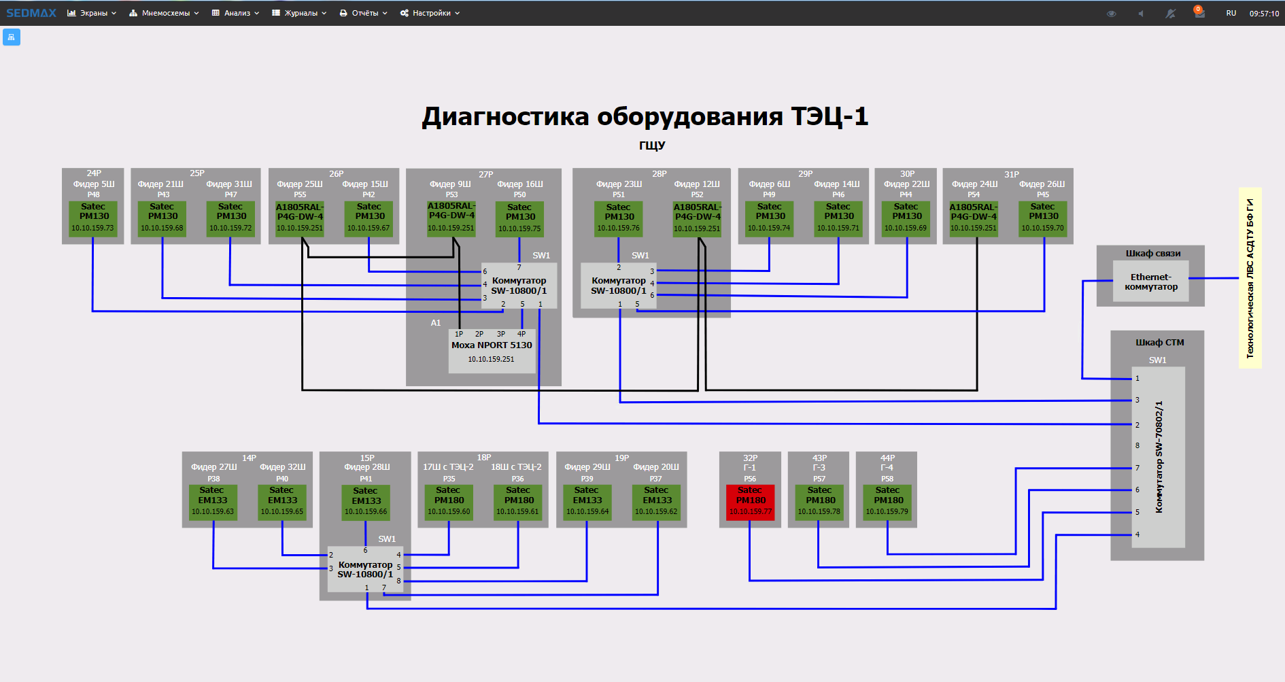Viewport: 1285px width, 682px height.
Task: Toggle the crossed-out bell notifications icon
Action: point(1170,14)
